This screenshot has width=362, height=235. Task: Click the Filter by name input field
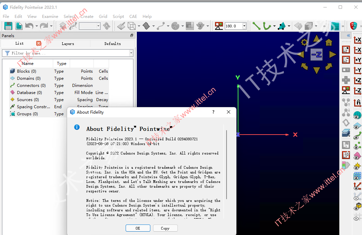tap(67, 53)
